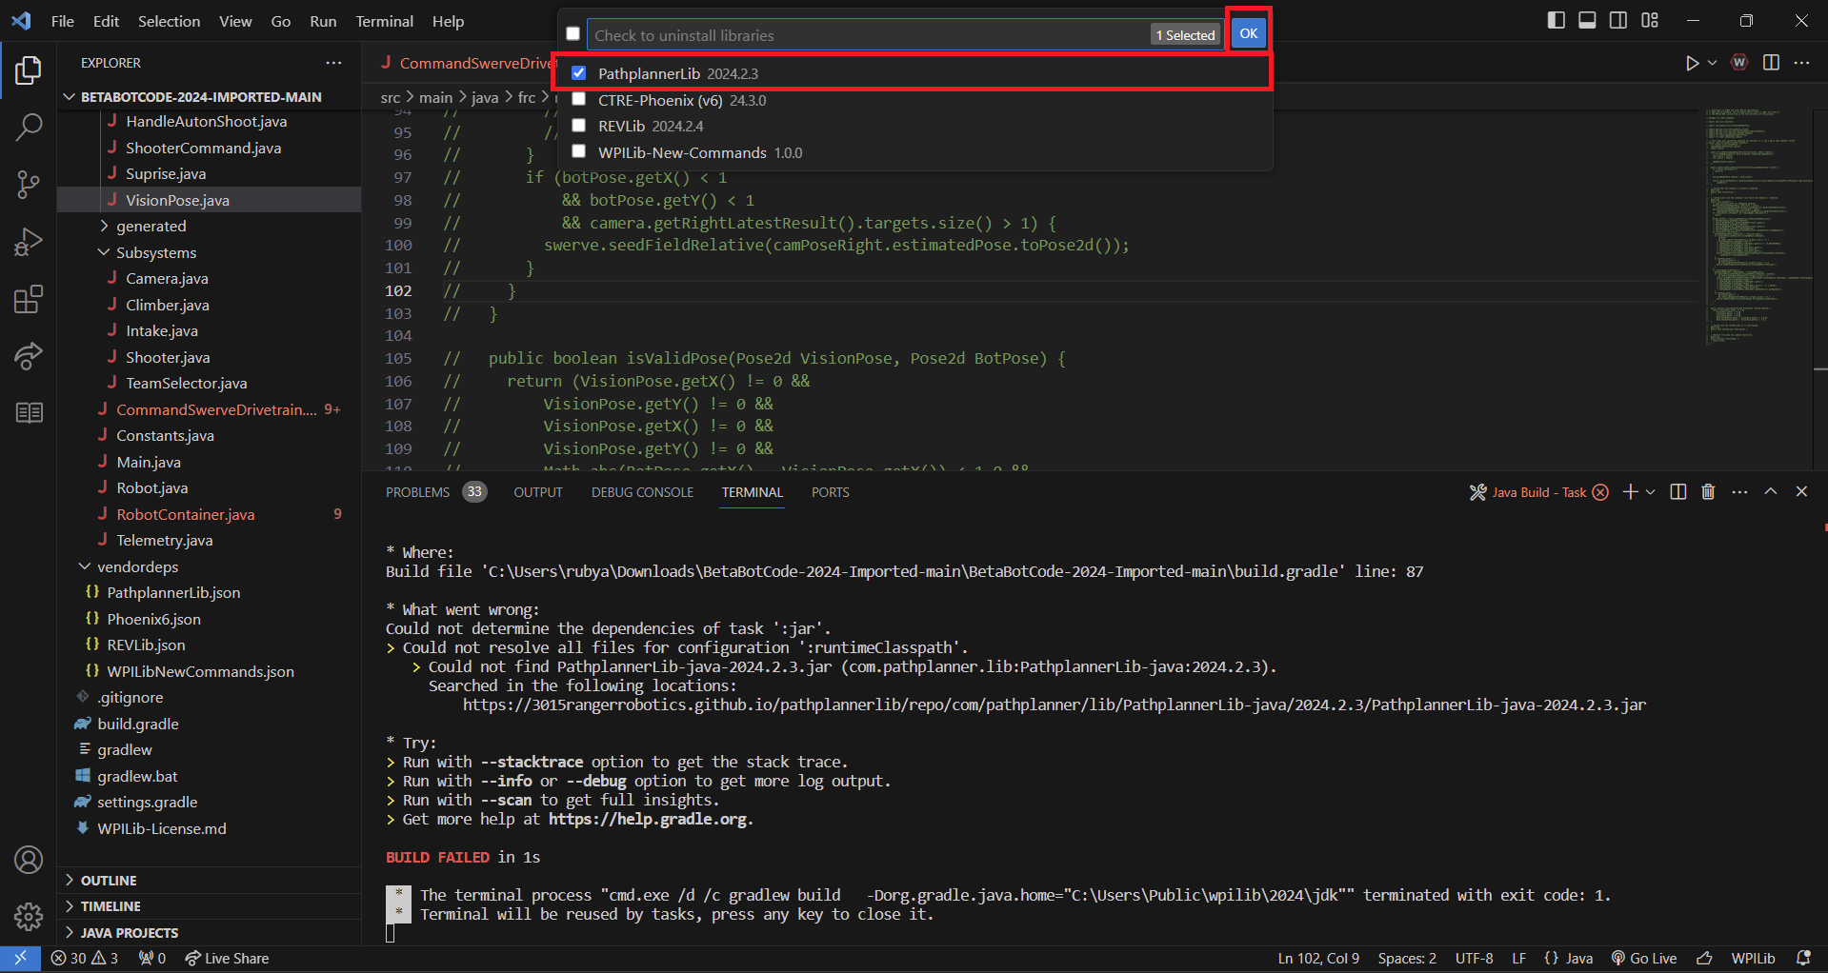Expand the TIMELINE section
The image size is (1828, 973).
coord(110,906)
